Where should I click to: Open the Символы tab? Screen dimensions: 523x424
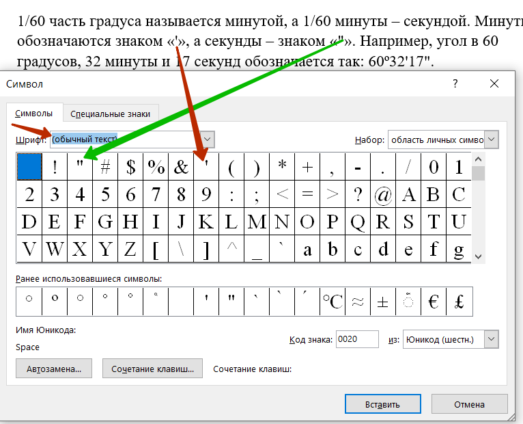point(34,114)
